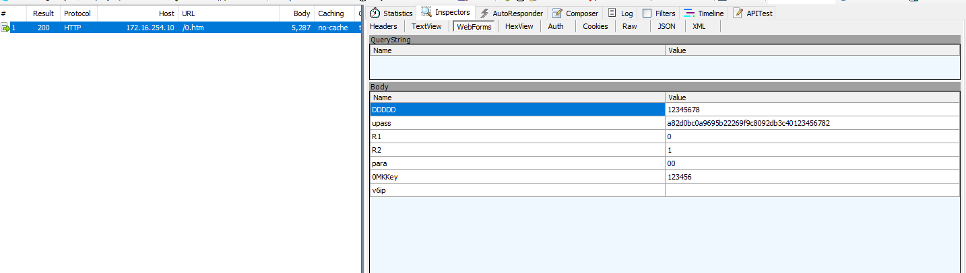Image resolution: width=966 pixels, height=273 pixels.
Task: Select the Cookies inspector tab
Action: pyautogui.click(x=595, y=26)
